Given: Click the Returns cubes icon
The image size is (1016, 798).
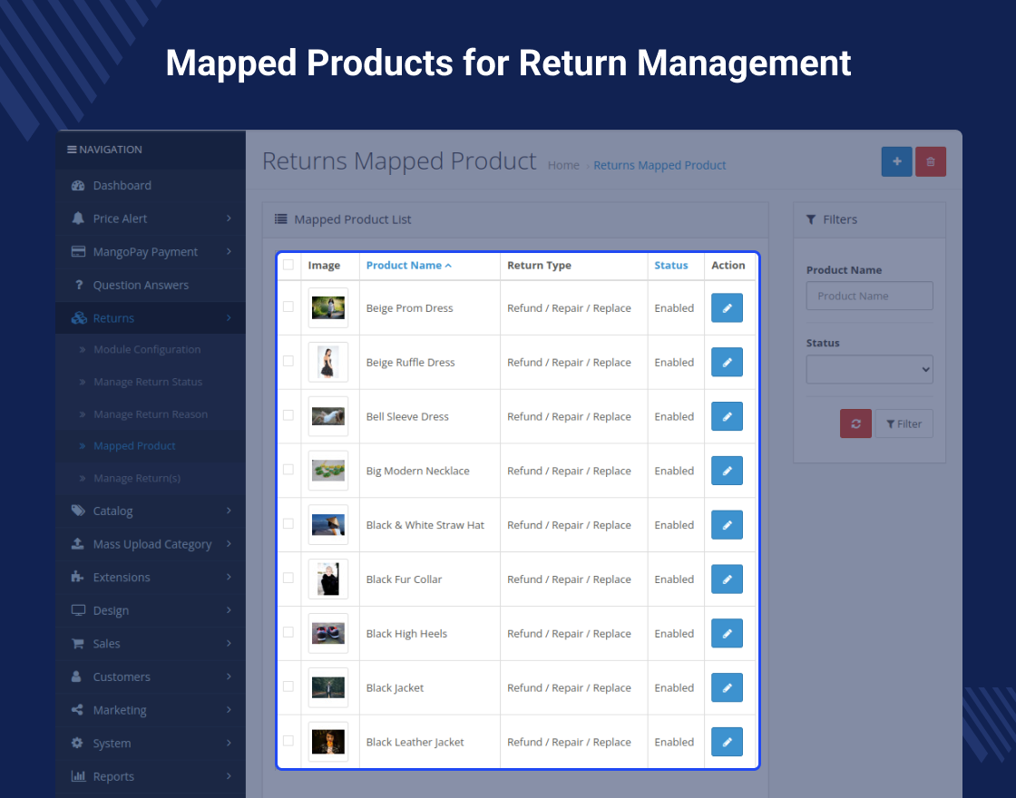Looking at the screenshot, I should point(78,318).
